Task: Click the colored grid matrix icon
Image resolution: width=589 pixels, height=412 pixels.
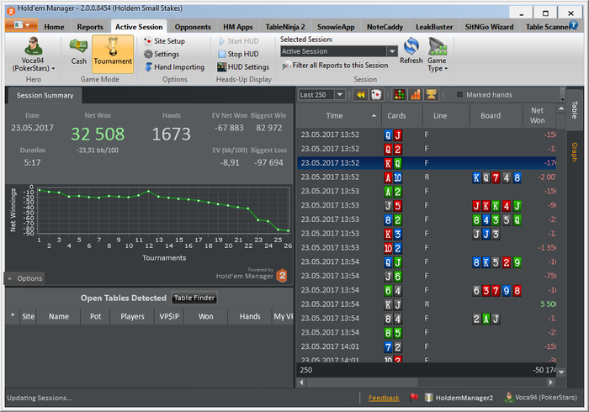Action: pyautogui.click(x=400, y=94)
